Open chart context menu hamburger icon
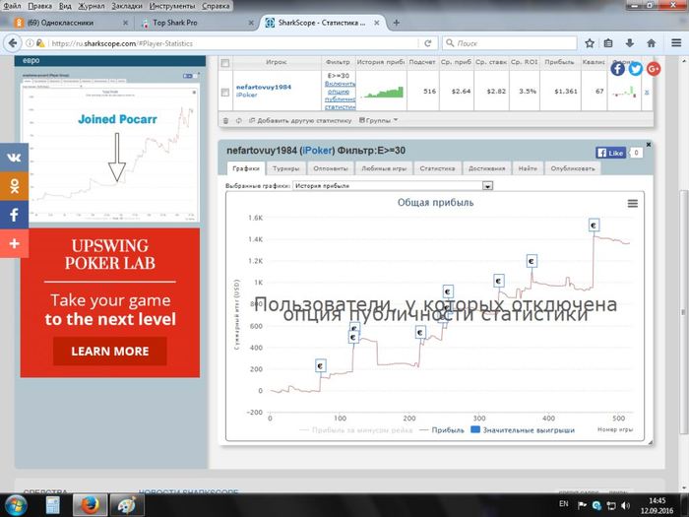The width and height of the screenshot is (689, 517). [632, 203]
